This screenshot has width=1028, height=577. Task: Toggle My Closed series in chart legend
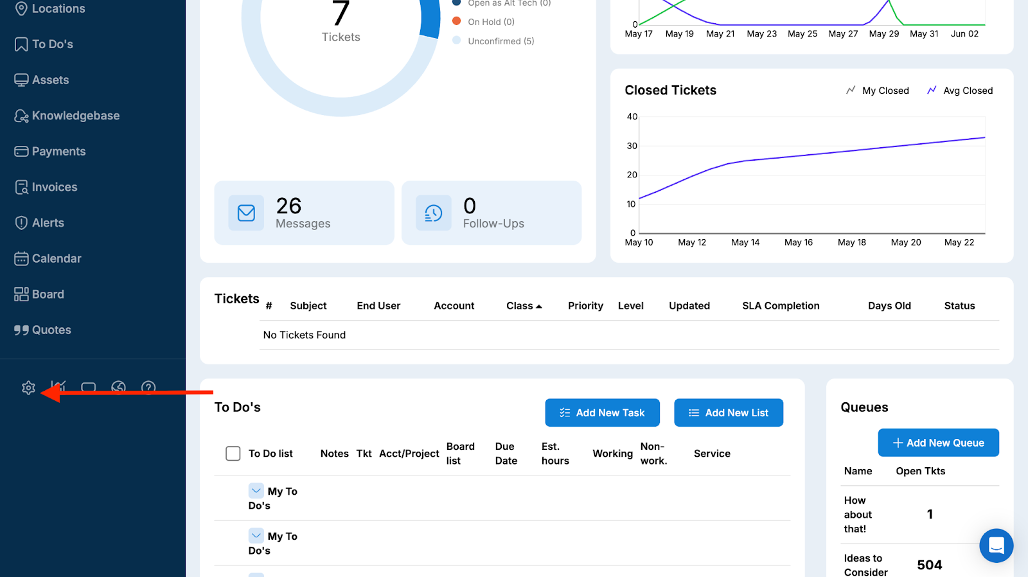click(878, 91)
